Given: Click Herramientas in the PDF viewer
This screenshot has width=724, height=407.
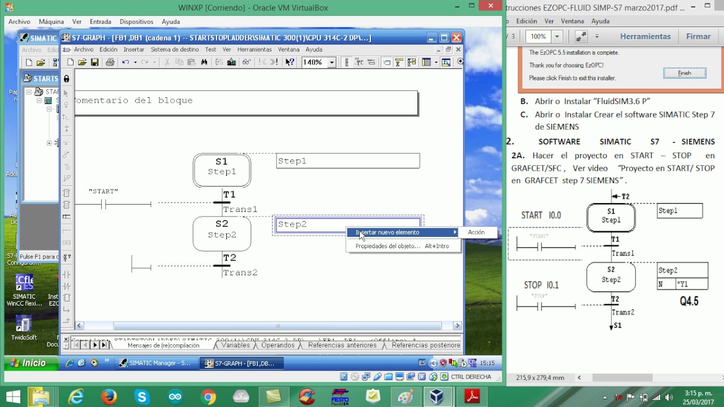Looking at the screenshot, I should coord(645,36).
